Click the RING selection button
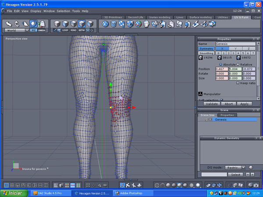Screen dimensions: 263x197 click(74, 30)
